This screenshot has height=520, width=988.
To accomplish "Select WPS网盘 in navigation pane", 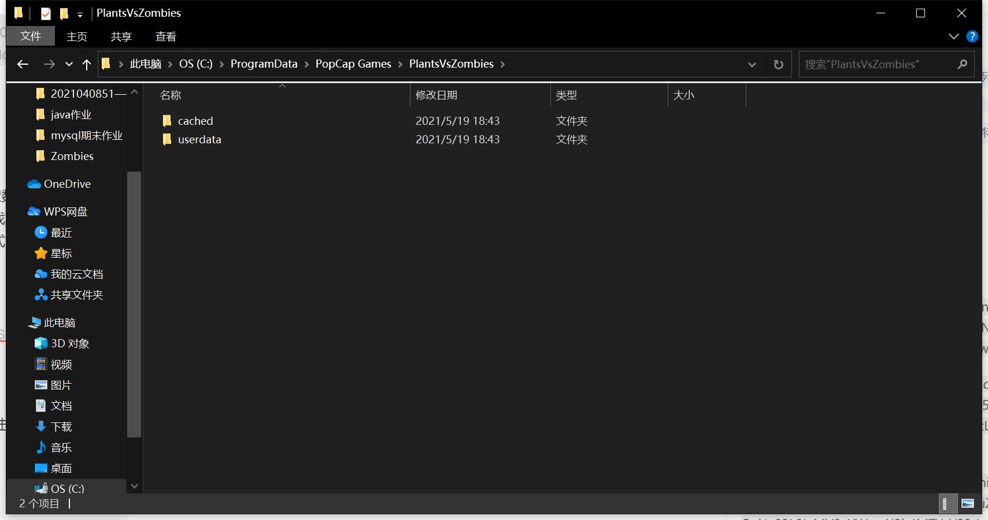I will point(65,211).
